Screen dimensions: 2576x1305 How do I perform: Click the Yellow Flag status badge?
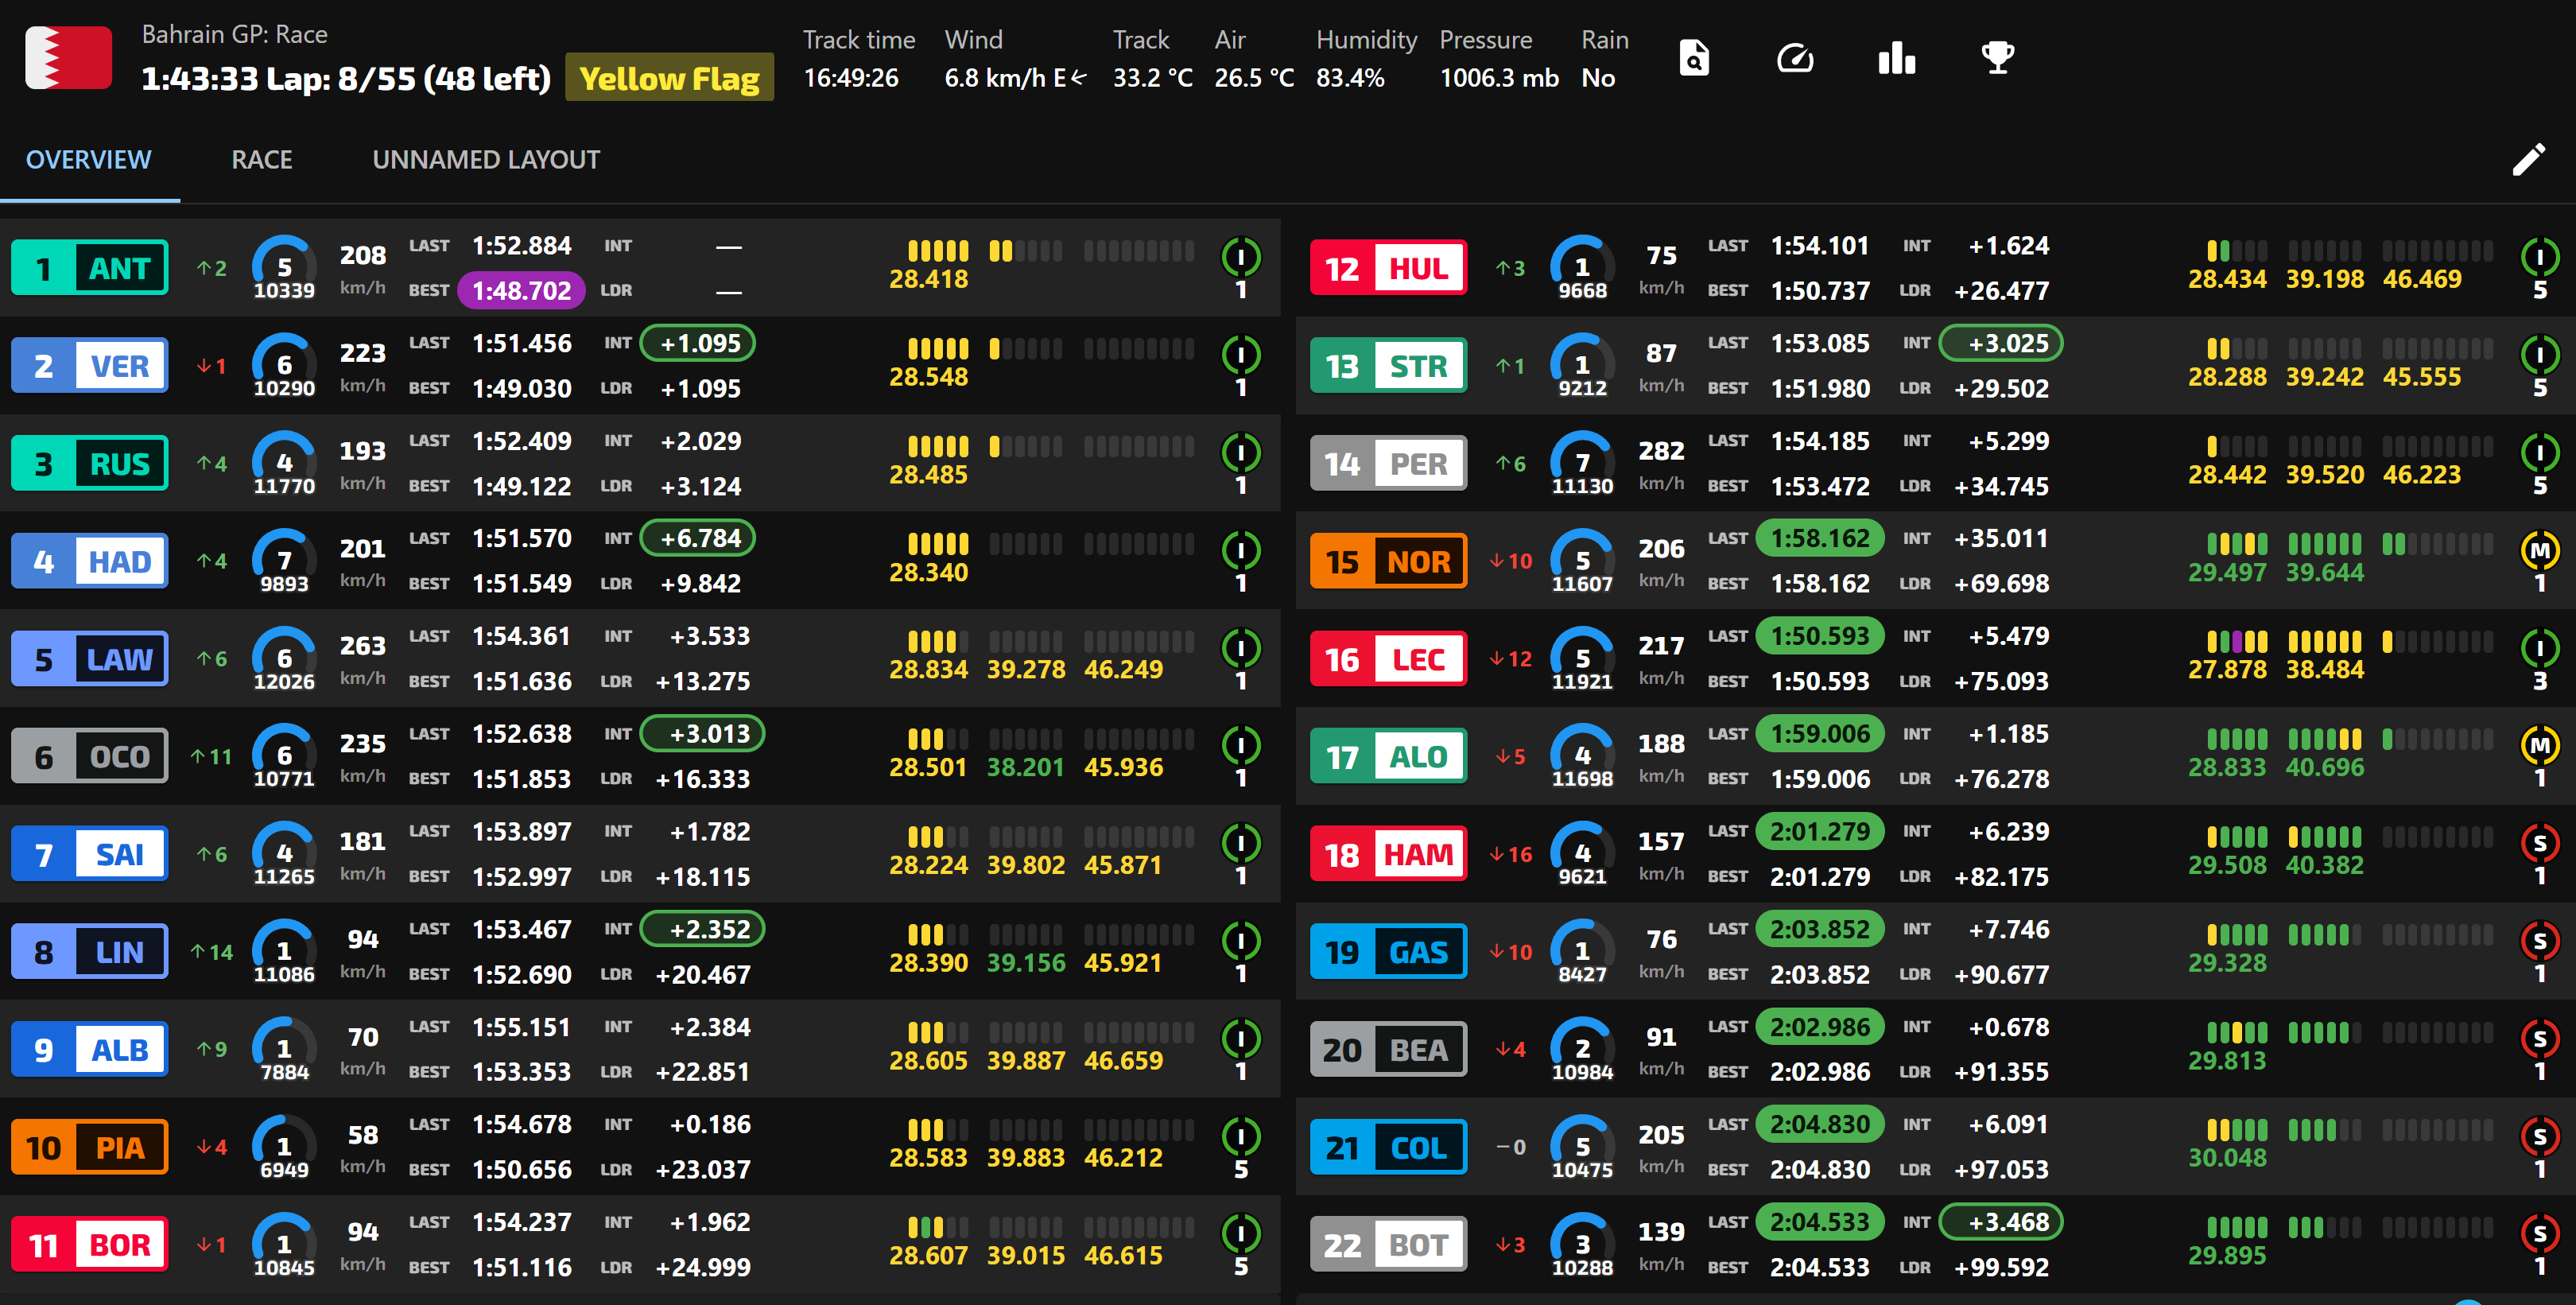coord(669,78)
